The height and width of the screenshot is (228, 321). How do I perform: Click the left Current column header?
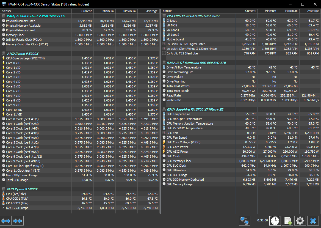pos(83,11)
